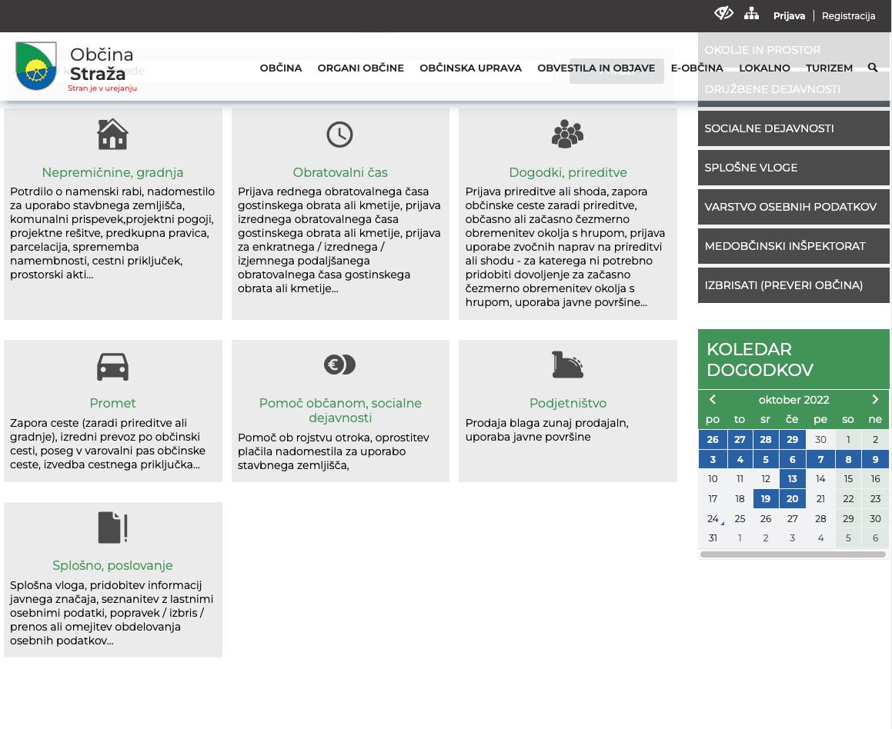Click the car icon for Promet
This screenshot has height=729, width=892.
coord(112,367)
